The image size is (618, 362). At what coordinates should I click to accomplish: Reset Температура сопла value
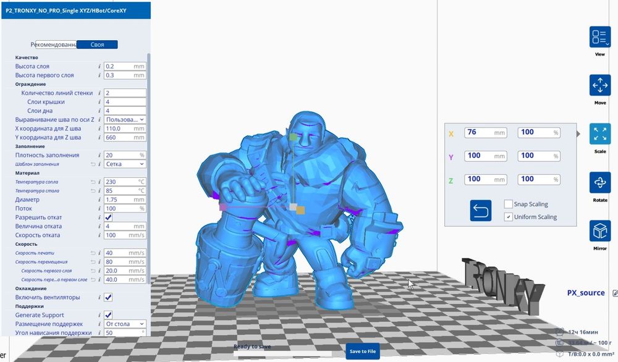click(x=93, y=182)
